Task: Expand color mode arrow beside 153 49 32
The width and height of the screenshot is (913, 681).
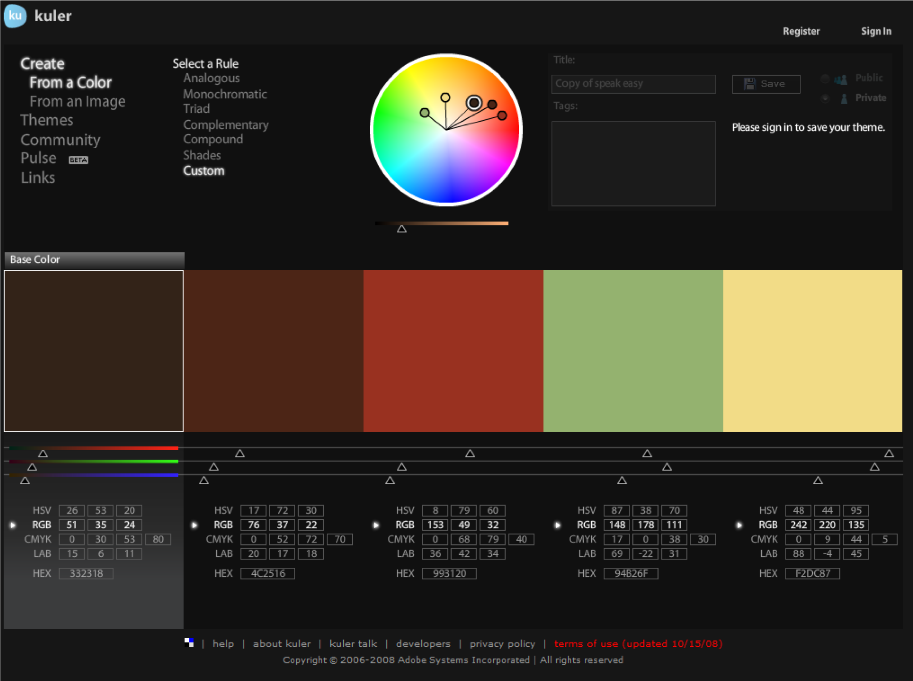Action: click(376, 525)
